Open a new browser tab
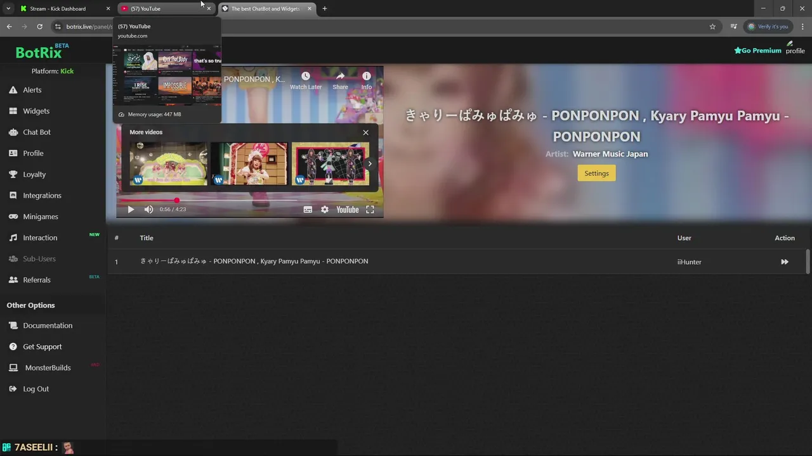 (325, 9)
